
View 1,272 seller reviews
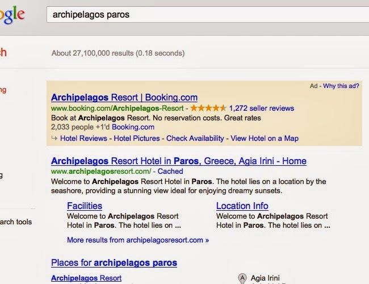coord(262,108)
